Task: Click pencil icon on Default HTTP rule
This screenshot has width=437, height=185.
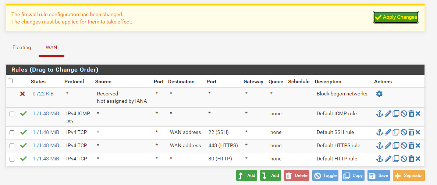Action: click(388, 159)
